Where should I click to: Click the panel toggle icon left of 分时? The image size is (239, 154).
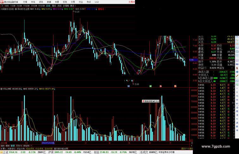(x=2, y=6)
